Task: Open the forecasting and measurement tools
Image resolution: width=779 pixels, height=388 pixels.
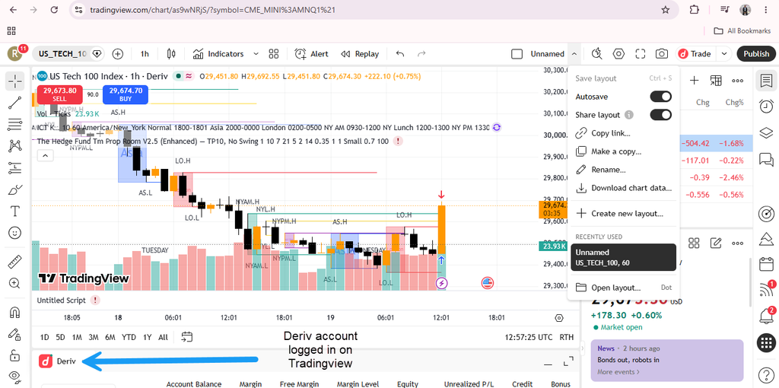Action: pyautogui.click(x=15, y=168)
